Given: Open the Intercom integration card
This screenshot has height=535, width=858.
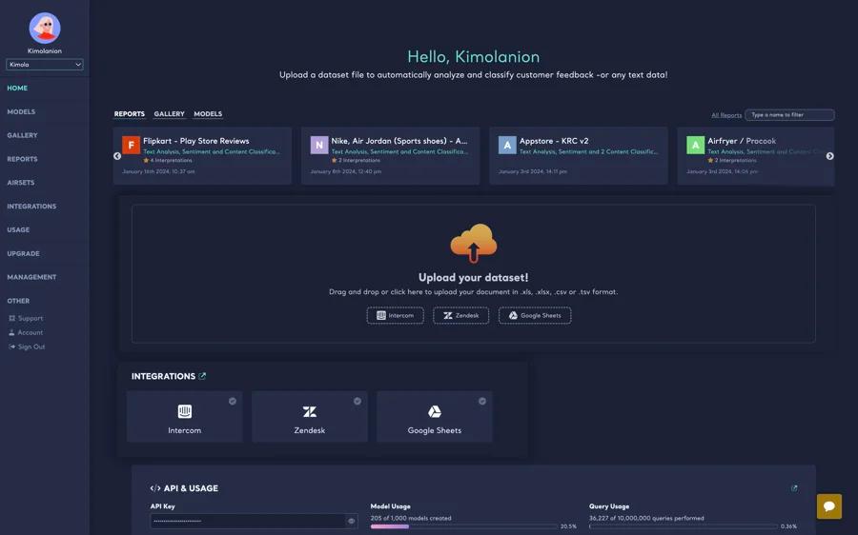Looking at the screenshot, I should point(184,416).
